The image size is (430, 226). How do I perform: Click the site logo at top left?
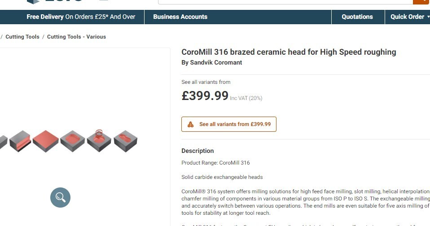(54, 1)
